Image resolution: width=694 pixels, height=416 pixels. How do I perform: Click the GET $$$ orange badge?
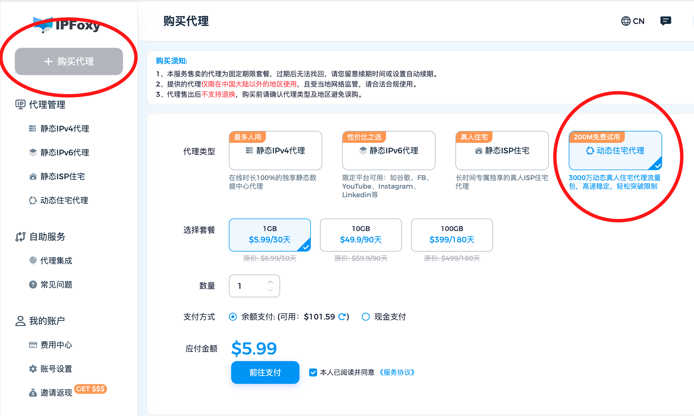coord(91,389)
